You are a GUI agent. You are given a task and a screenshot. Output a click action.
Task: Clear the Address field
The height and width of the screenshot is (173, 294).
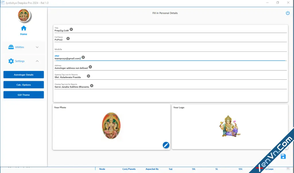point(90,67)
